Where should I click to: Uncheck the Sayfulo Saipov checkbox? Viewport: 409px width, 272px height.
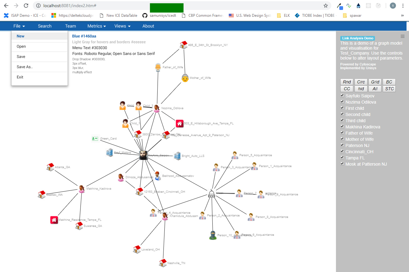click(x=342, y=96)
